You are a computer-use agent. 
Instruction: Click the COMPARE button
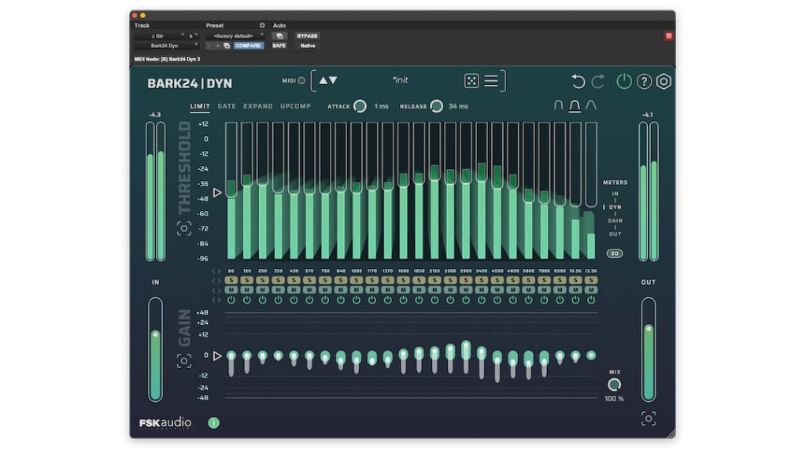click(248, 46)
